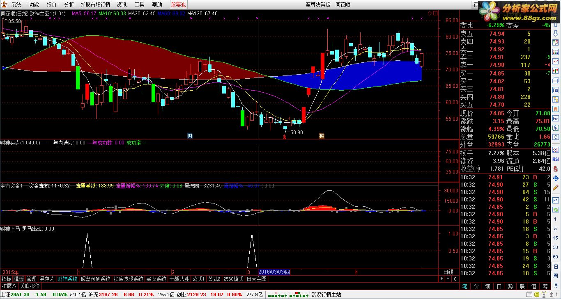Switch to 15-minute period

coord(555,238)
